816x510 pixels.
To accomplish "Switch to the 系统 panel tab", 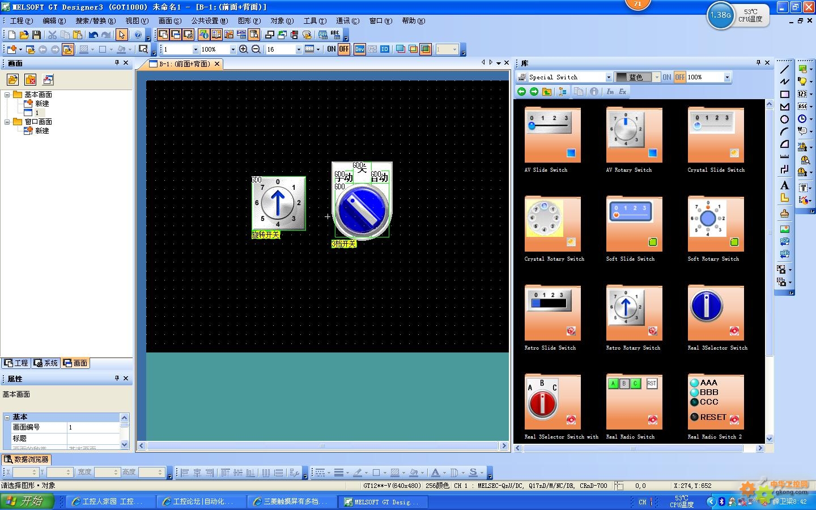I will tap(46, 363).
